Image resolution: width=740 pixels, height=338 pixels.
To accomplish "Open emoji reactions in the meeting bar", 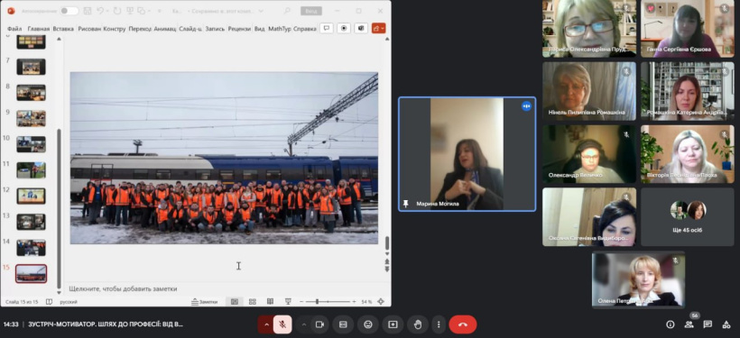I will click(368, 324).
